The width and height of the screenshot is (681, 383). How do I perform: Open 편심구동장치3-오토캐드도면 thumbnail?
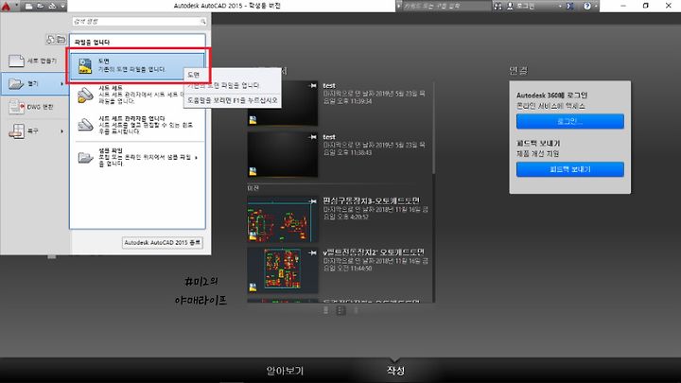[x=282, y=218]
